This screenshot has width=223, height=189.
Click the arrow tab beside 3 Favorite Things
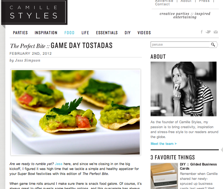point(222,150)
